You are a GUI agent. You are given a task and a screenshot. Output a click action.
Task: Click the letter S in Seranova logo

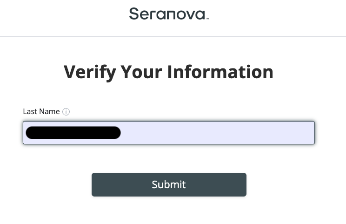[134, 14]
